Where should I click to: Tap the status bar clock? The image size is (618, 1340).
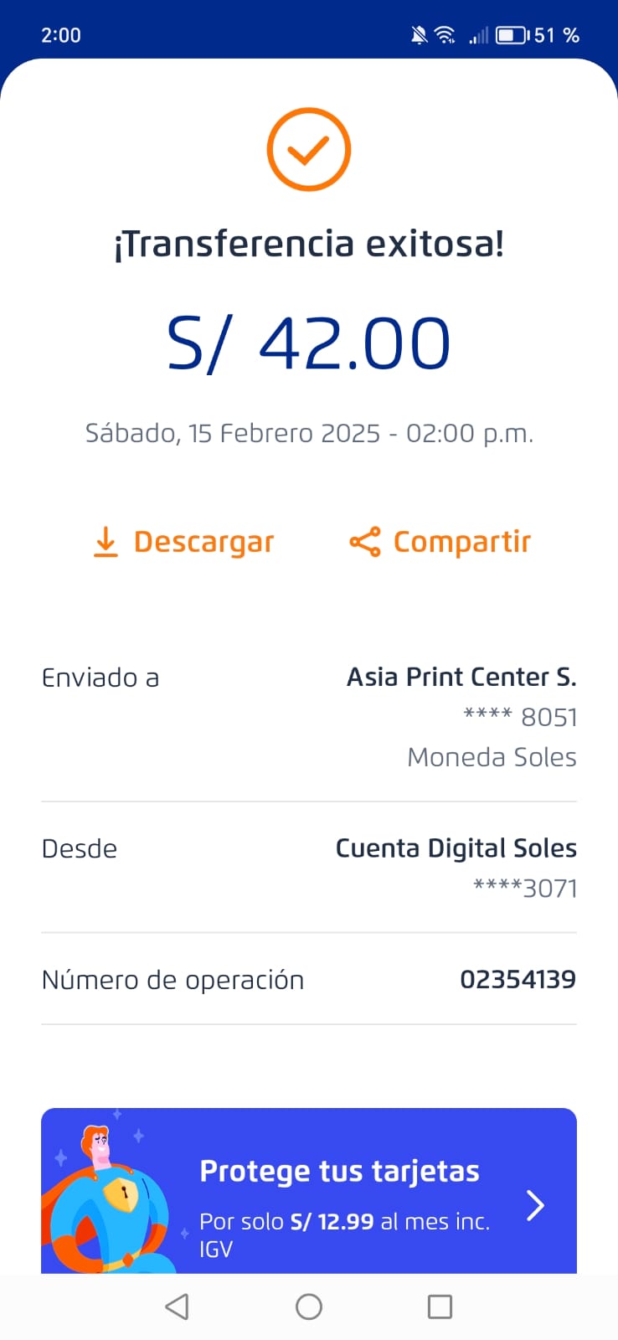click(61, 35)
